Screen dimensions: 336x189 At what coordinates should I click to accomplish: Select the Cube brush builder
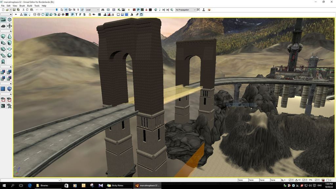[3, 36]
